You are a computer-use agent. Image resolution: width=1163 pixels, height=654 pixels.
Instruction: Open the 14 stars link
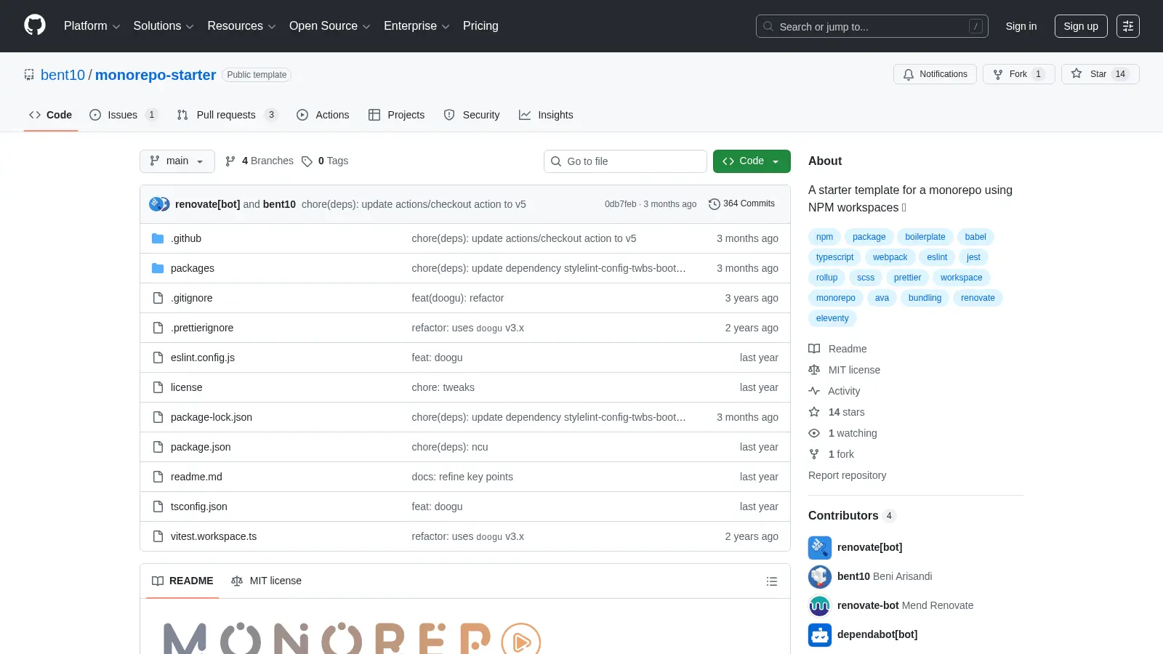[x=846, y=412]
